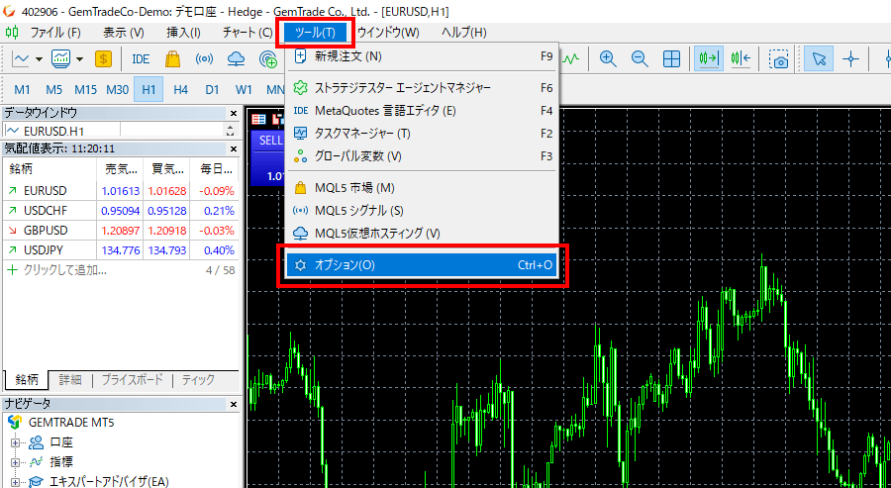This screenshot has width=891, height=488.
Task: Choose グローバル変数 (V) menu entry
Action: (422, 156)
